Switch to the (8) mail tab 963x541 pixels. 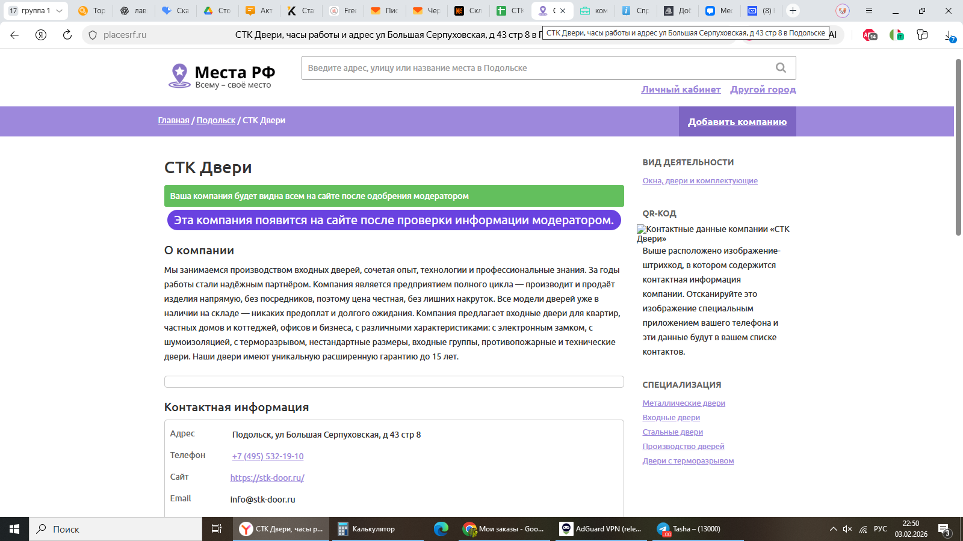click(x=761, y=10)
